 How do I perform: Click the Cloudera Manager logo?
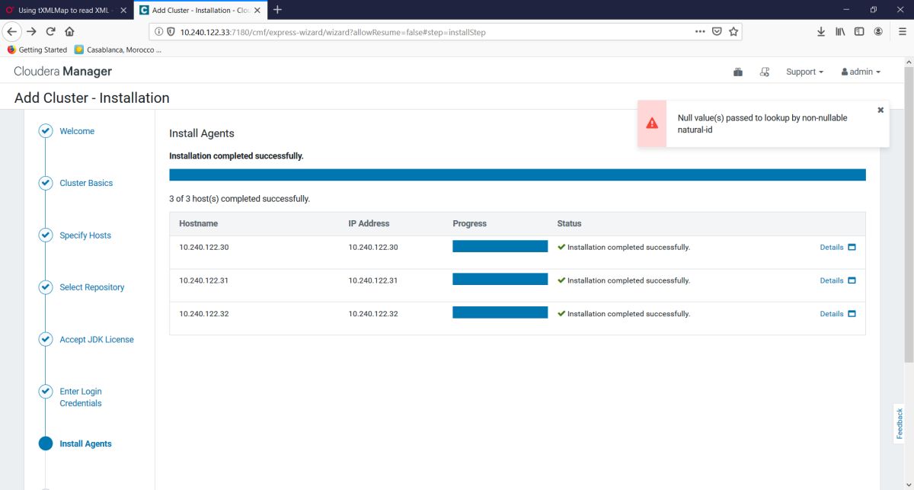62,71
